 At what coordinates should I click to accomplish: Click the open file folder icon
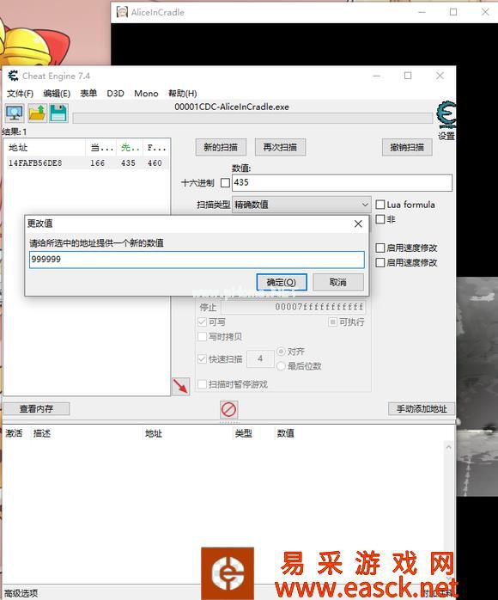pos(37,113)
